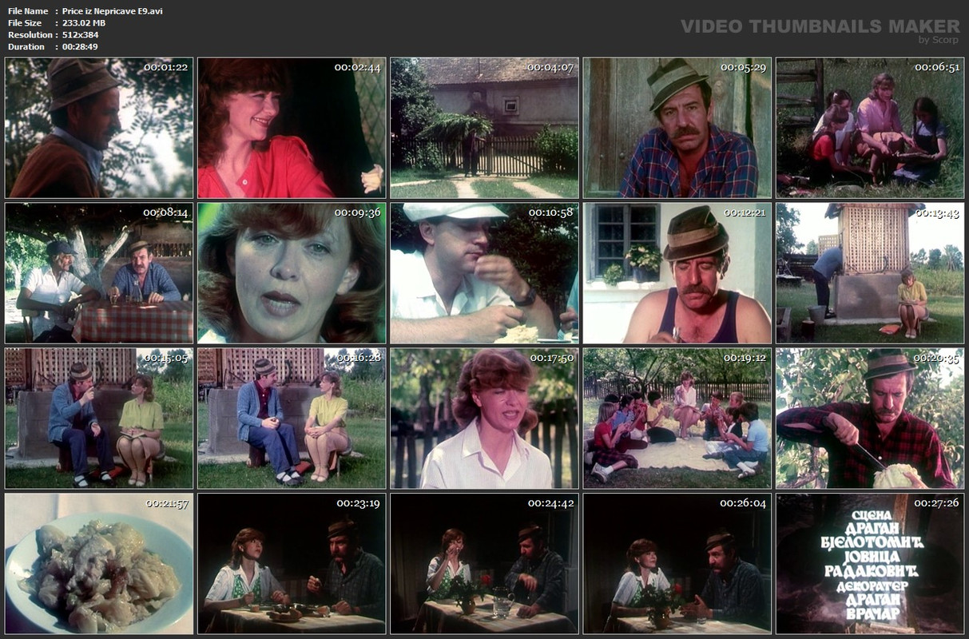Click the thumbnail at 00:17:50

484,419
